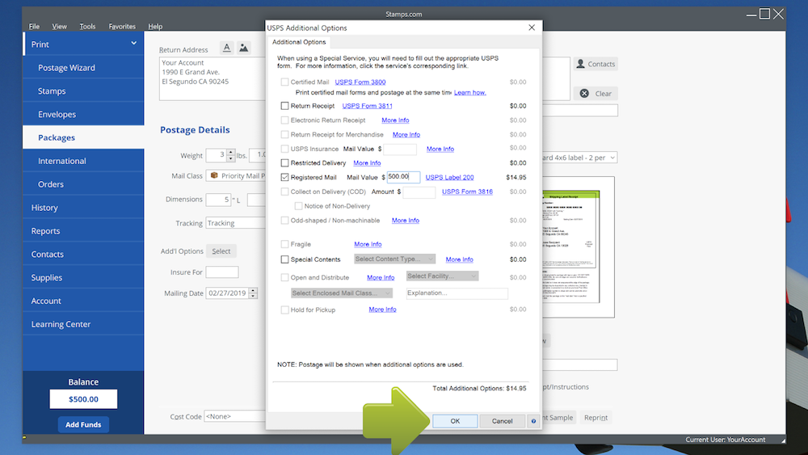Click More Info for Special Contents
Image resolution: width=808 pixels, height=455 pixels.
[x=459, y=259]
